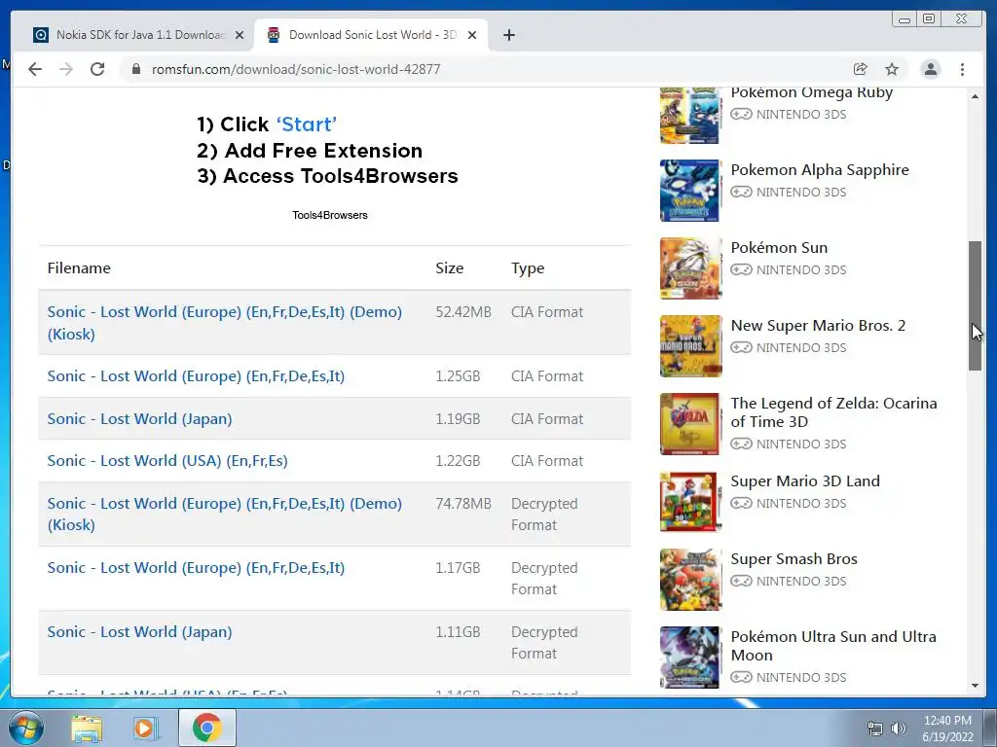Image resolution: width=997 pixels, height=747 pixels.
Task: Bookmark this page with star
Action: pyautogui.click(x=892, y=69)
